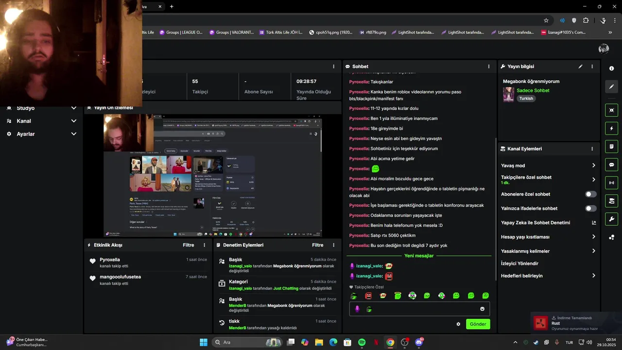Click the Windows taskbar search box

point(248,342)
